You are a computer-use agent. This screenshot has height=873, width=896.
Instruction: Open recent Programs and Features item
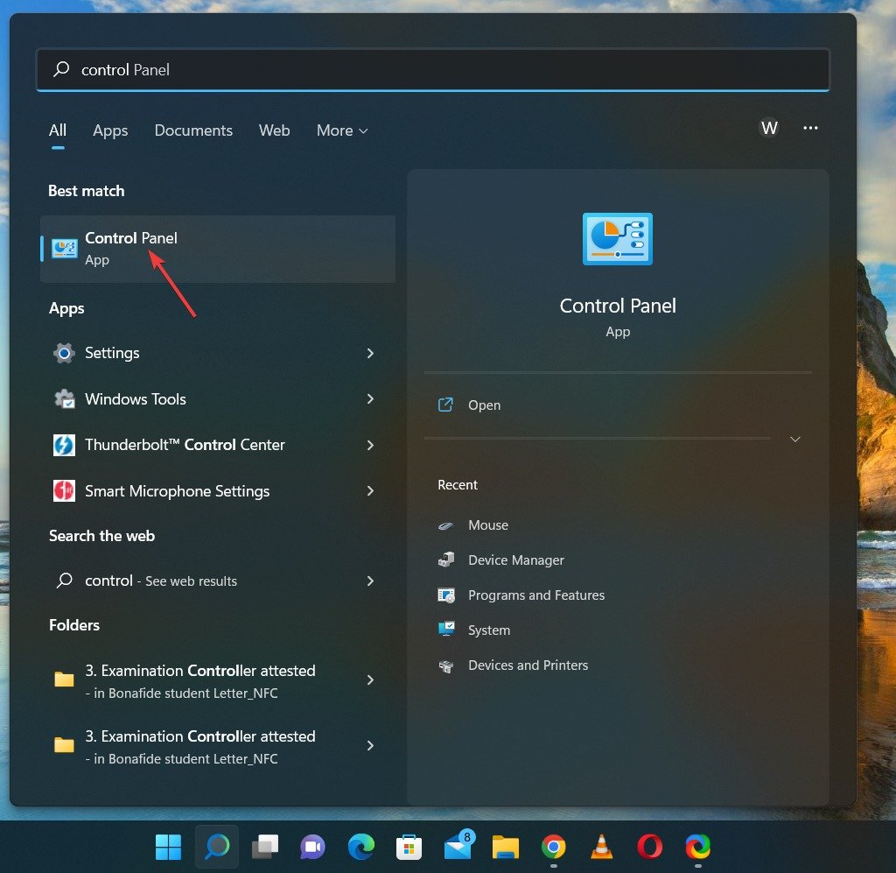click(536, 595)
